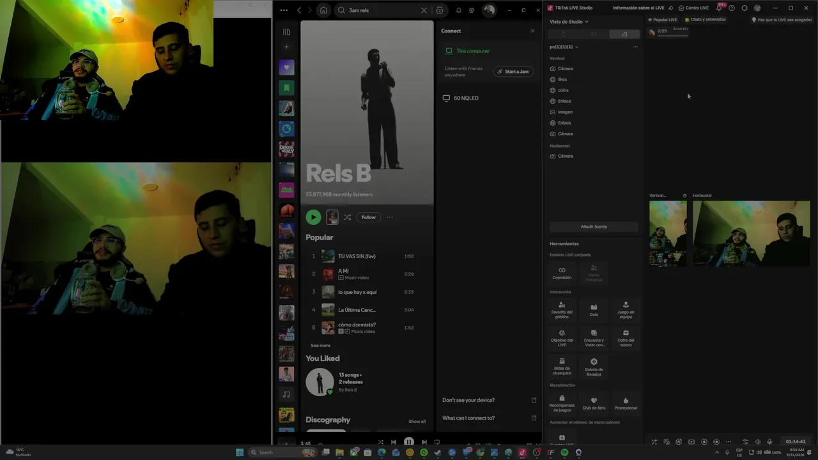The height and width of the screenshot is (460, 818).
Task: Open the Favorito del público tool
Action: pyautogui.click(x=562, y=310)
